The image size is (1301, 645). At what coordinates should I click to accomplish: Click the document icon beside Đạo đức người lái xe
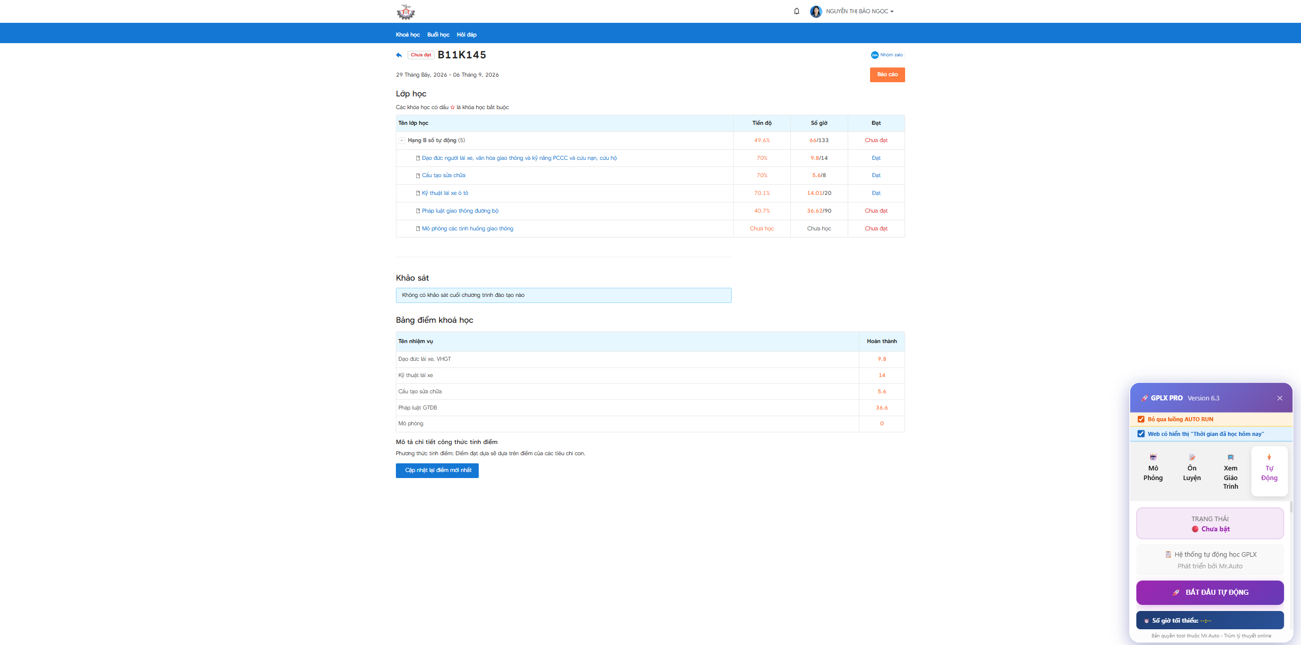tap(418, 158)
